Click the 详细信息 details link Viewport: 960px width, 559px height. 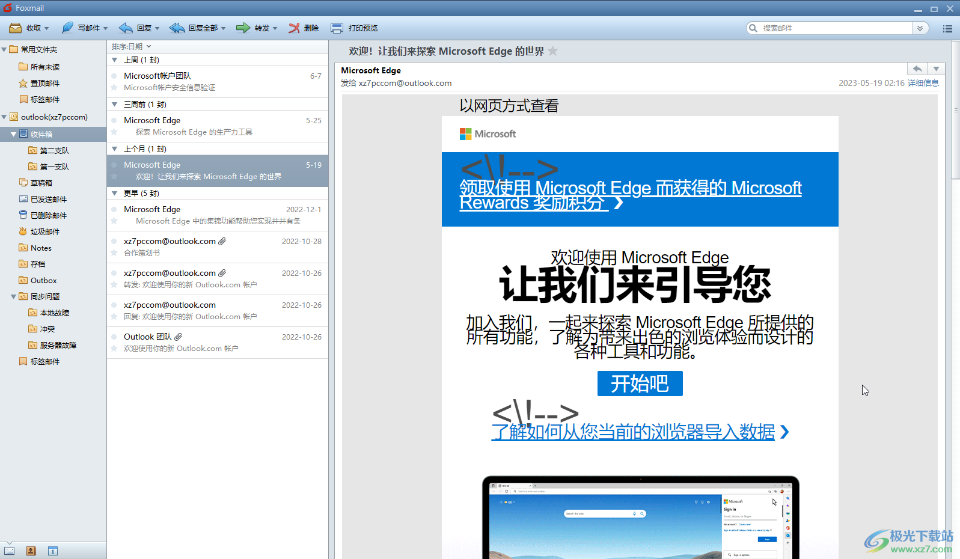pyautogui.click(x=923, y=83)
